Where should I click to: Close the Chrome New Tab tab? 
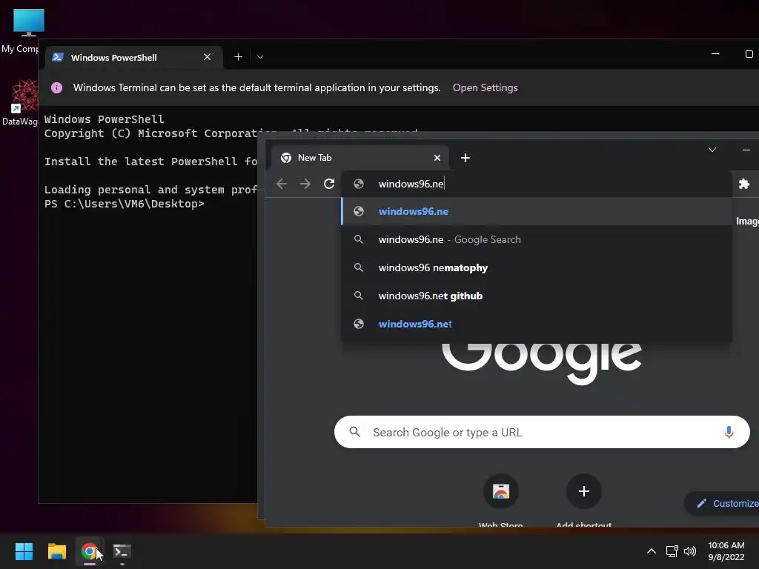(437, 158)
